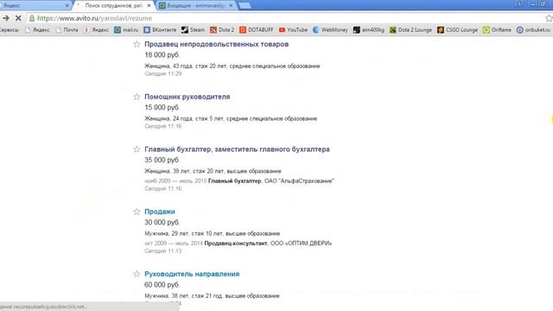
Task: Open Руководитель направления resume link
Action: click(x=192, y=274)
